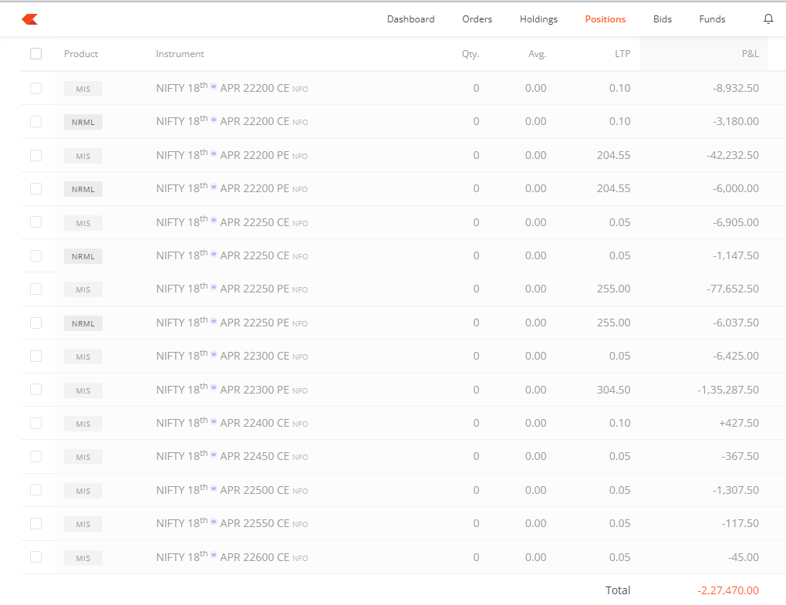This screenshot has height=605, width=786.
Task: Click weekly icon beside NIFTY APR 22200 CE
Action: (x=214, y=86)
